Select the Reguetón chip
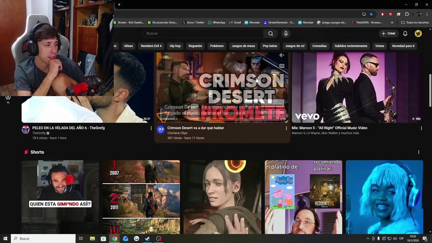The height and width of the screenshot is (243, 432). [x=195, y=46]
